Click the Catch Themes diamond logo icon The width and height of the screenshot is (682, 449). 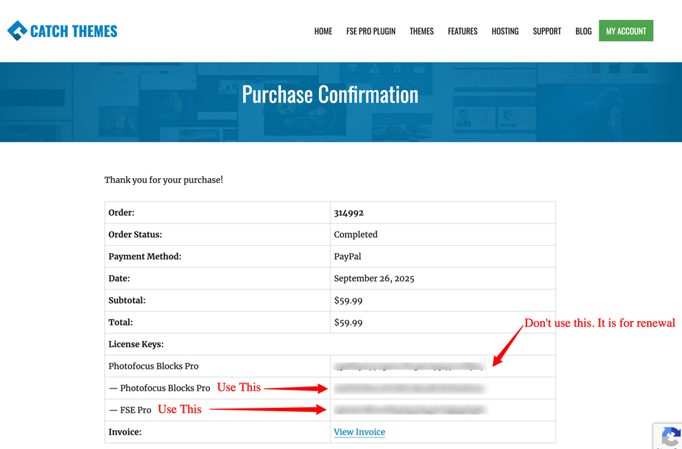pos(17,31)
